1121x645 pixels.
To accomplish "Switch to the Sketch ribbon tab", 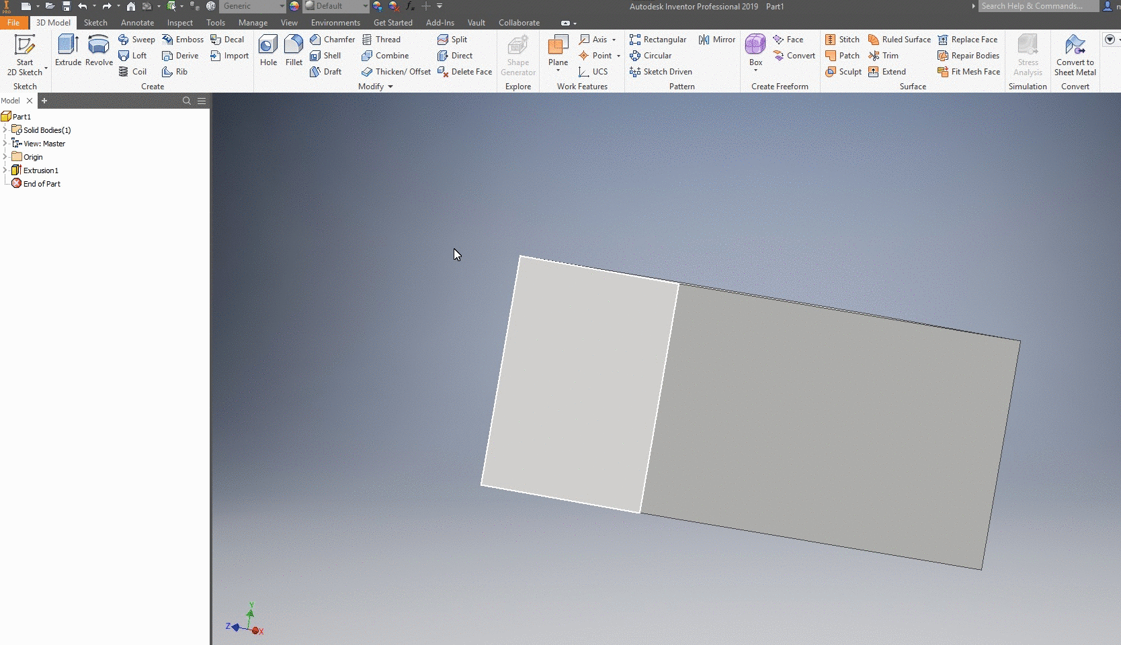I will (x=95, y=23).
